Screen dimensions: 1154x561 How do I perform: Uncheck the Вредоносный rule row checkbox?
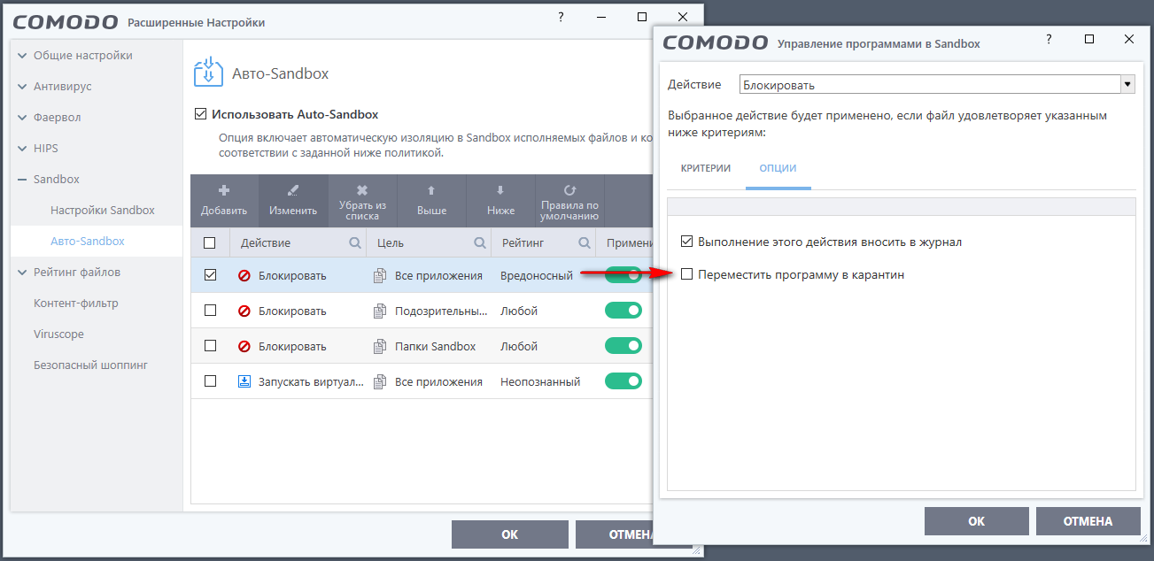[x=210, y=275]
